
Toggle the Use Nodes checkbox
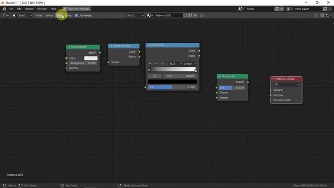pyautogui.click(x=77, y=16)
